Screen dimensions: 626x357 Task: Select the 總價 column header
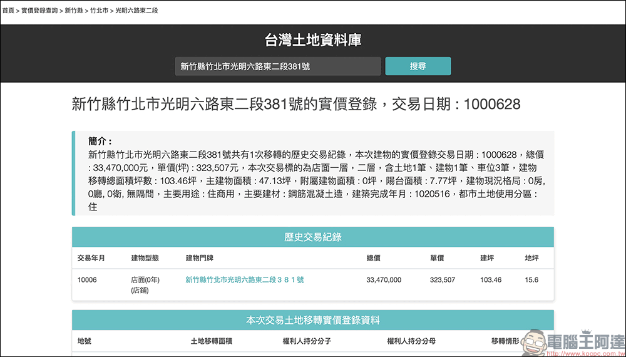(x=374, y=258)
